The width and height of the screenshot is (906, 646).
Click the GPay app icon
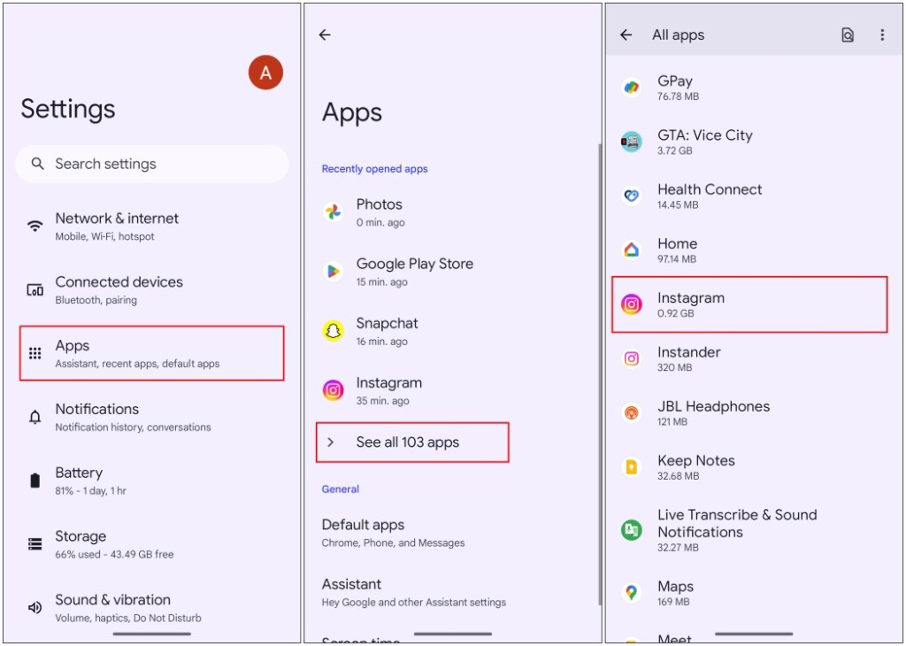coord(632,88)
